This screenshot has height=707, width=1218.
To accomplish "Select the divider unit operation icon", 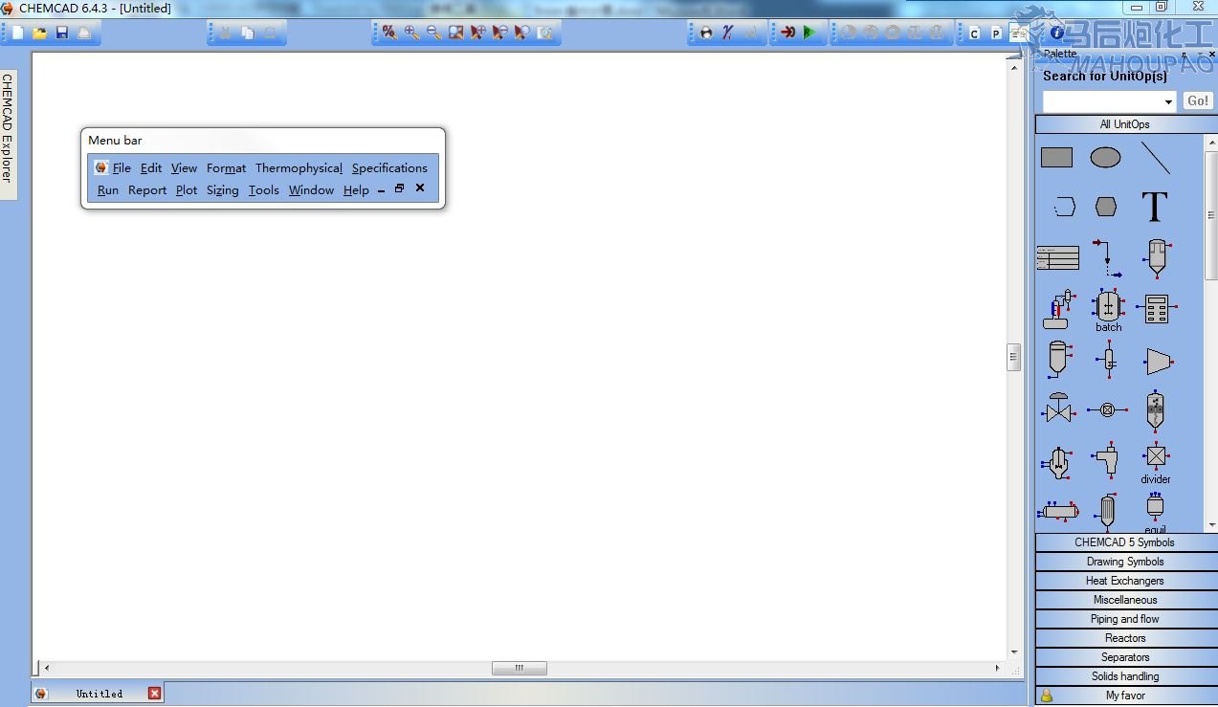I will (x=1156, y=456).
